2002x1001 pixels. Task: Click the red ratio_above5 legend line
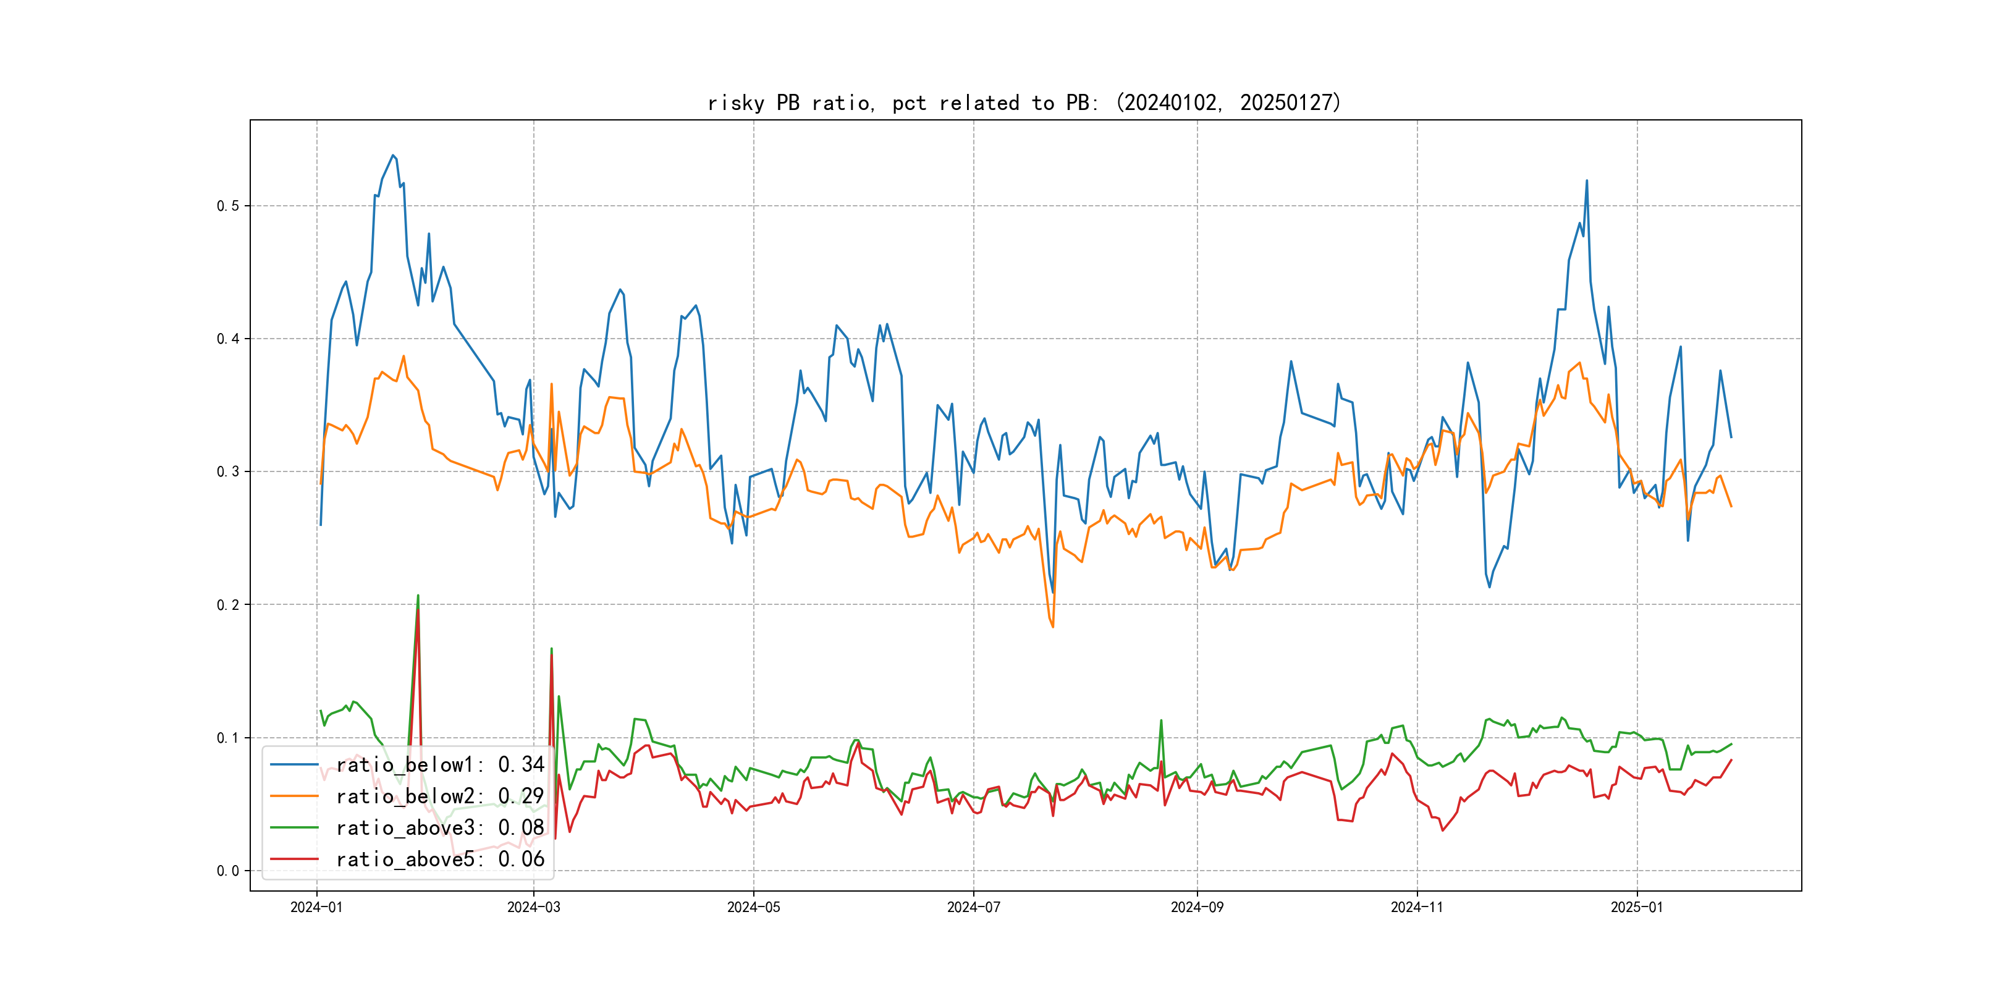coord(294,859)
